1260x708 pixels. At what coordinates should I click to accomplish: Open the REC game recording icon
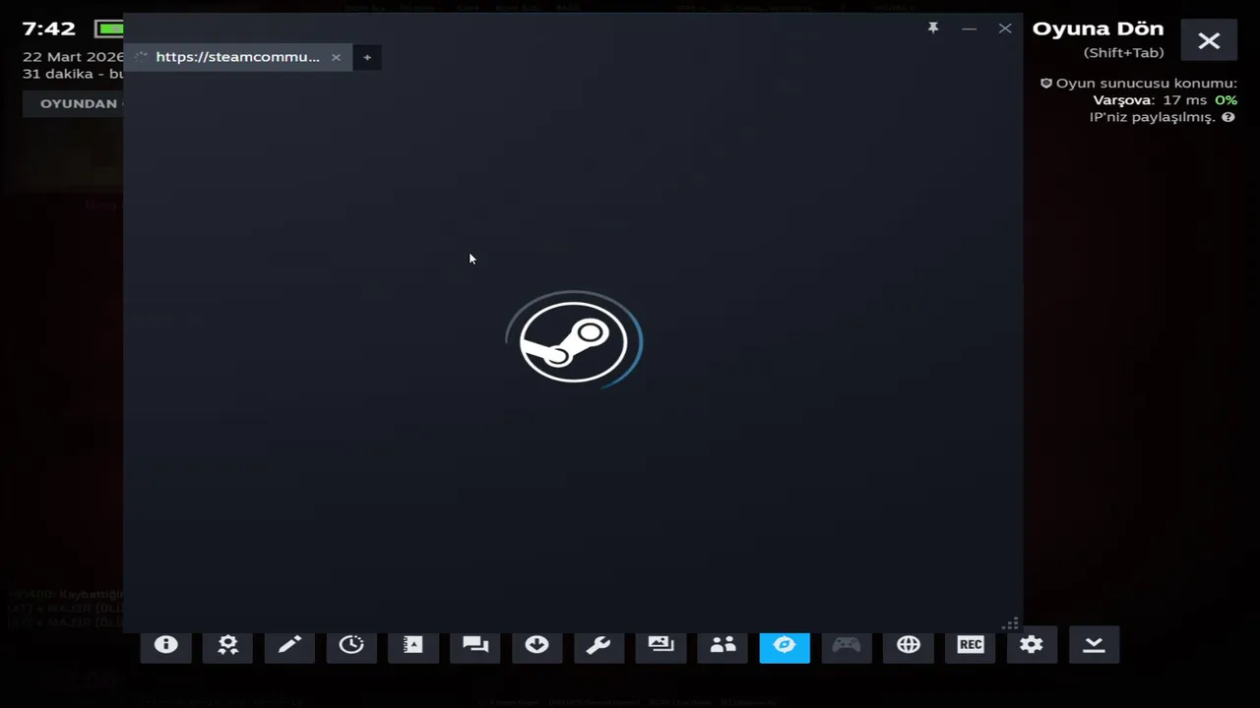tap(971, 645)
